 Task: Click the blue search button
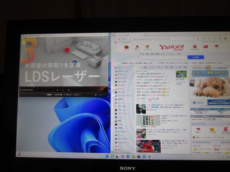coord(196,57)
